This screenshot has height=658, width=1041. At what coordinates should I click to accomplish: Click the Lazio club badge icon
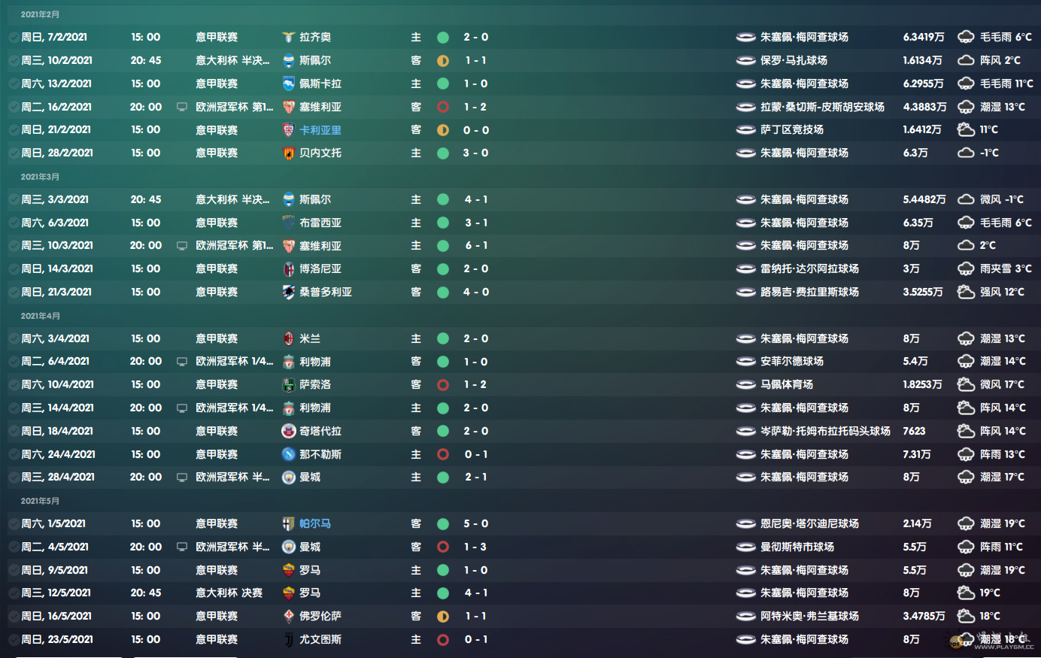pos(288,37)
